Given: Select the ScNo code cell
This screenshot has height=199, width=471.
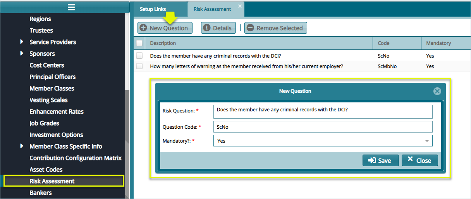Looking at the screenshot, I should [x=383, y=56].
